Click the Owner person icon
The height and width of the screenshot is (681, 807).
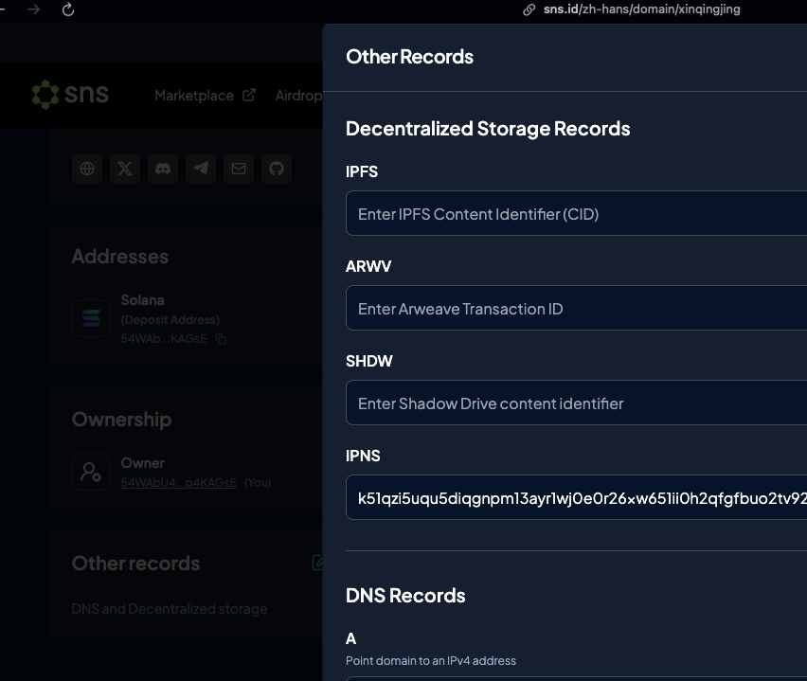(91, 472)
